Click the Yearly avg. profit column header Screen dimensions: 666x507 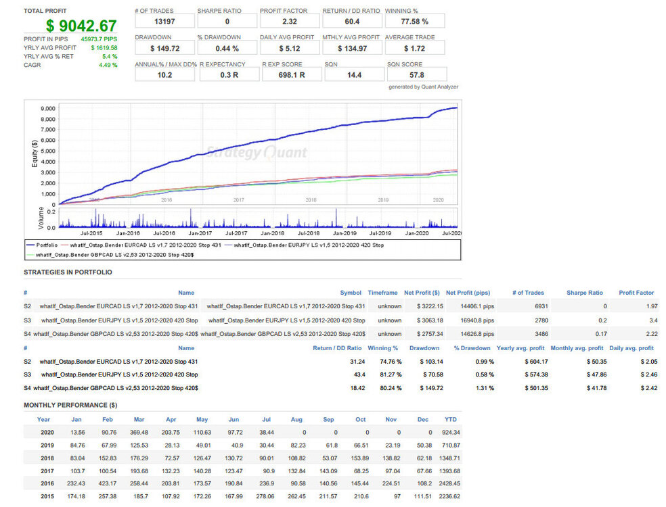pos(520,348)
